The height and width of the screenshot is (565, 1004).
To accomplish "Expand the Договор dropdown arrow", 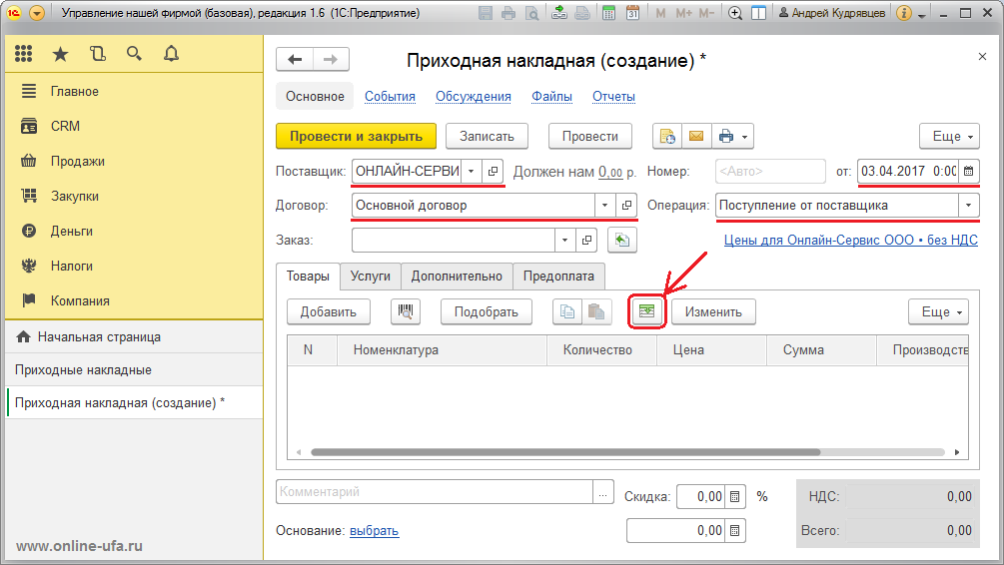I will tap(604, 206).
